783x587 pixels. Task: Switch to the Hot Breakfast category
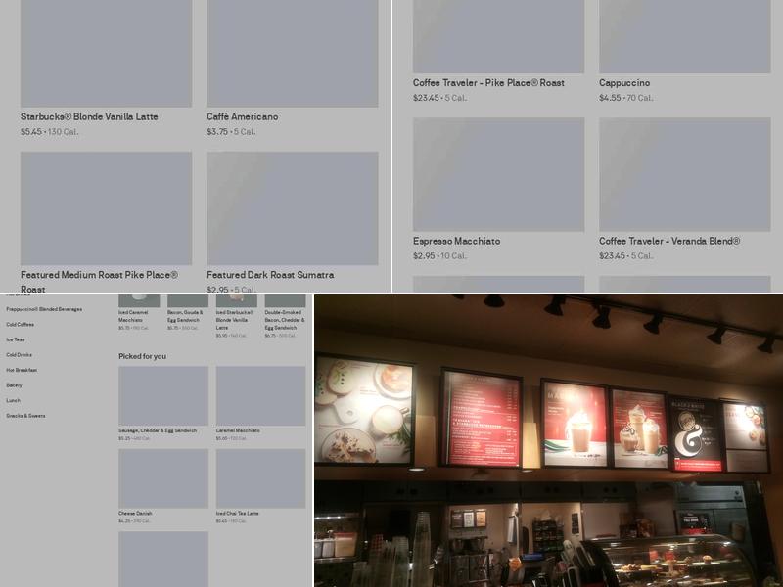22,370
